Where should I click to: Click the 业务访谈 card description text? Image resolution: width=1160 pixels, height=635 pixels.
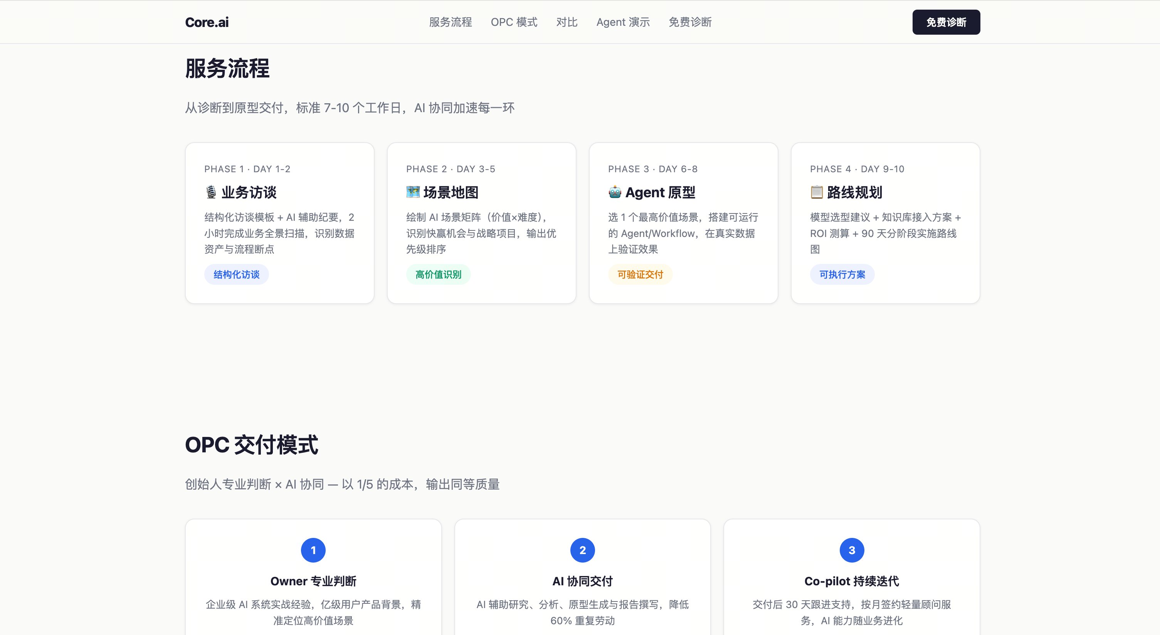point(279,233)
